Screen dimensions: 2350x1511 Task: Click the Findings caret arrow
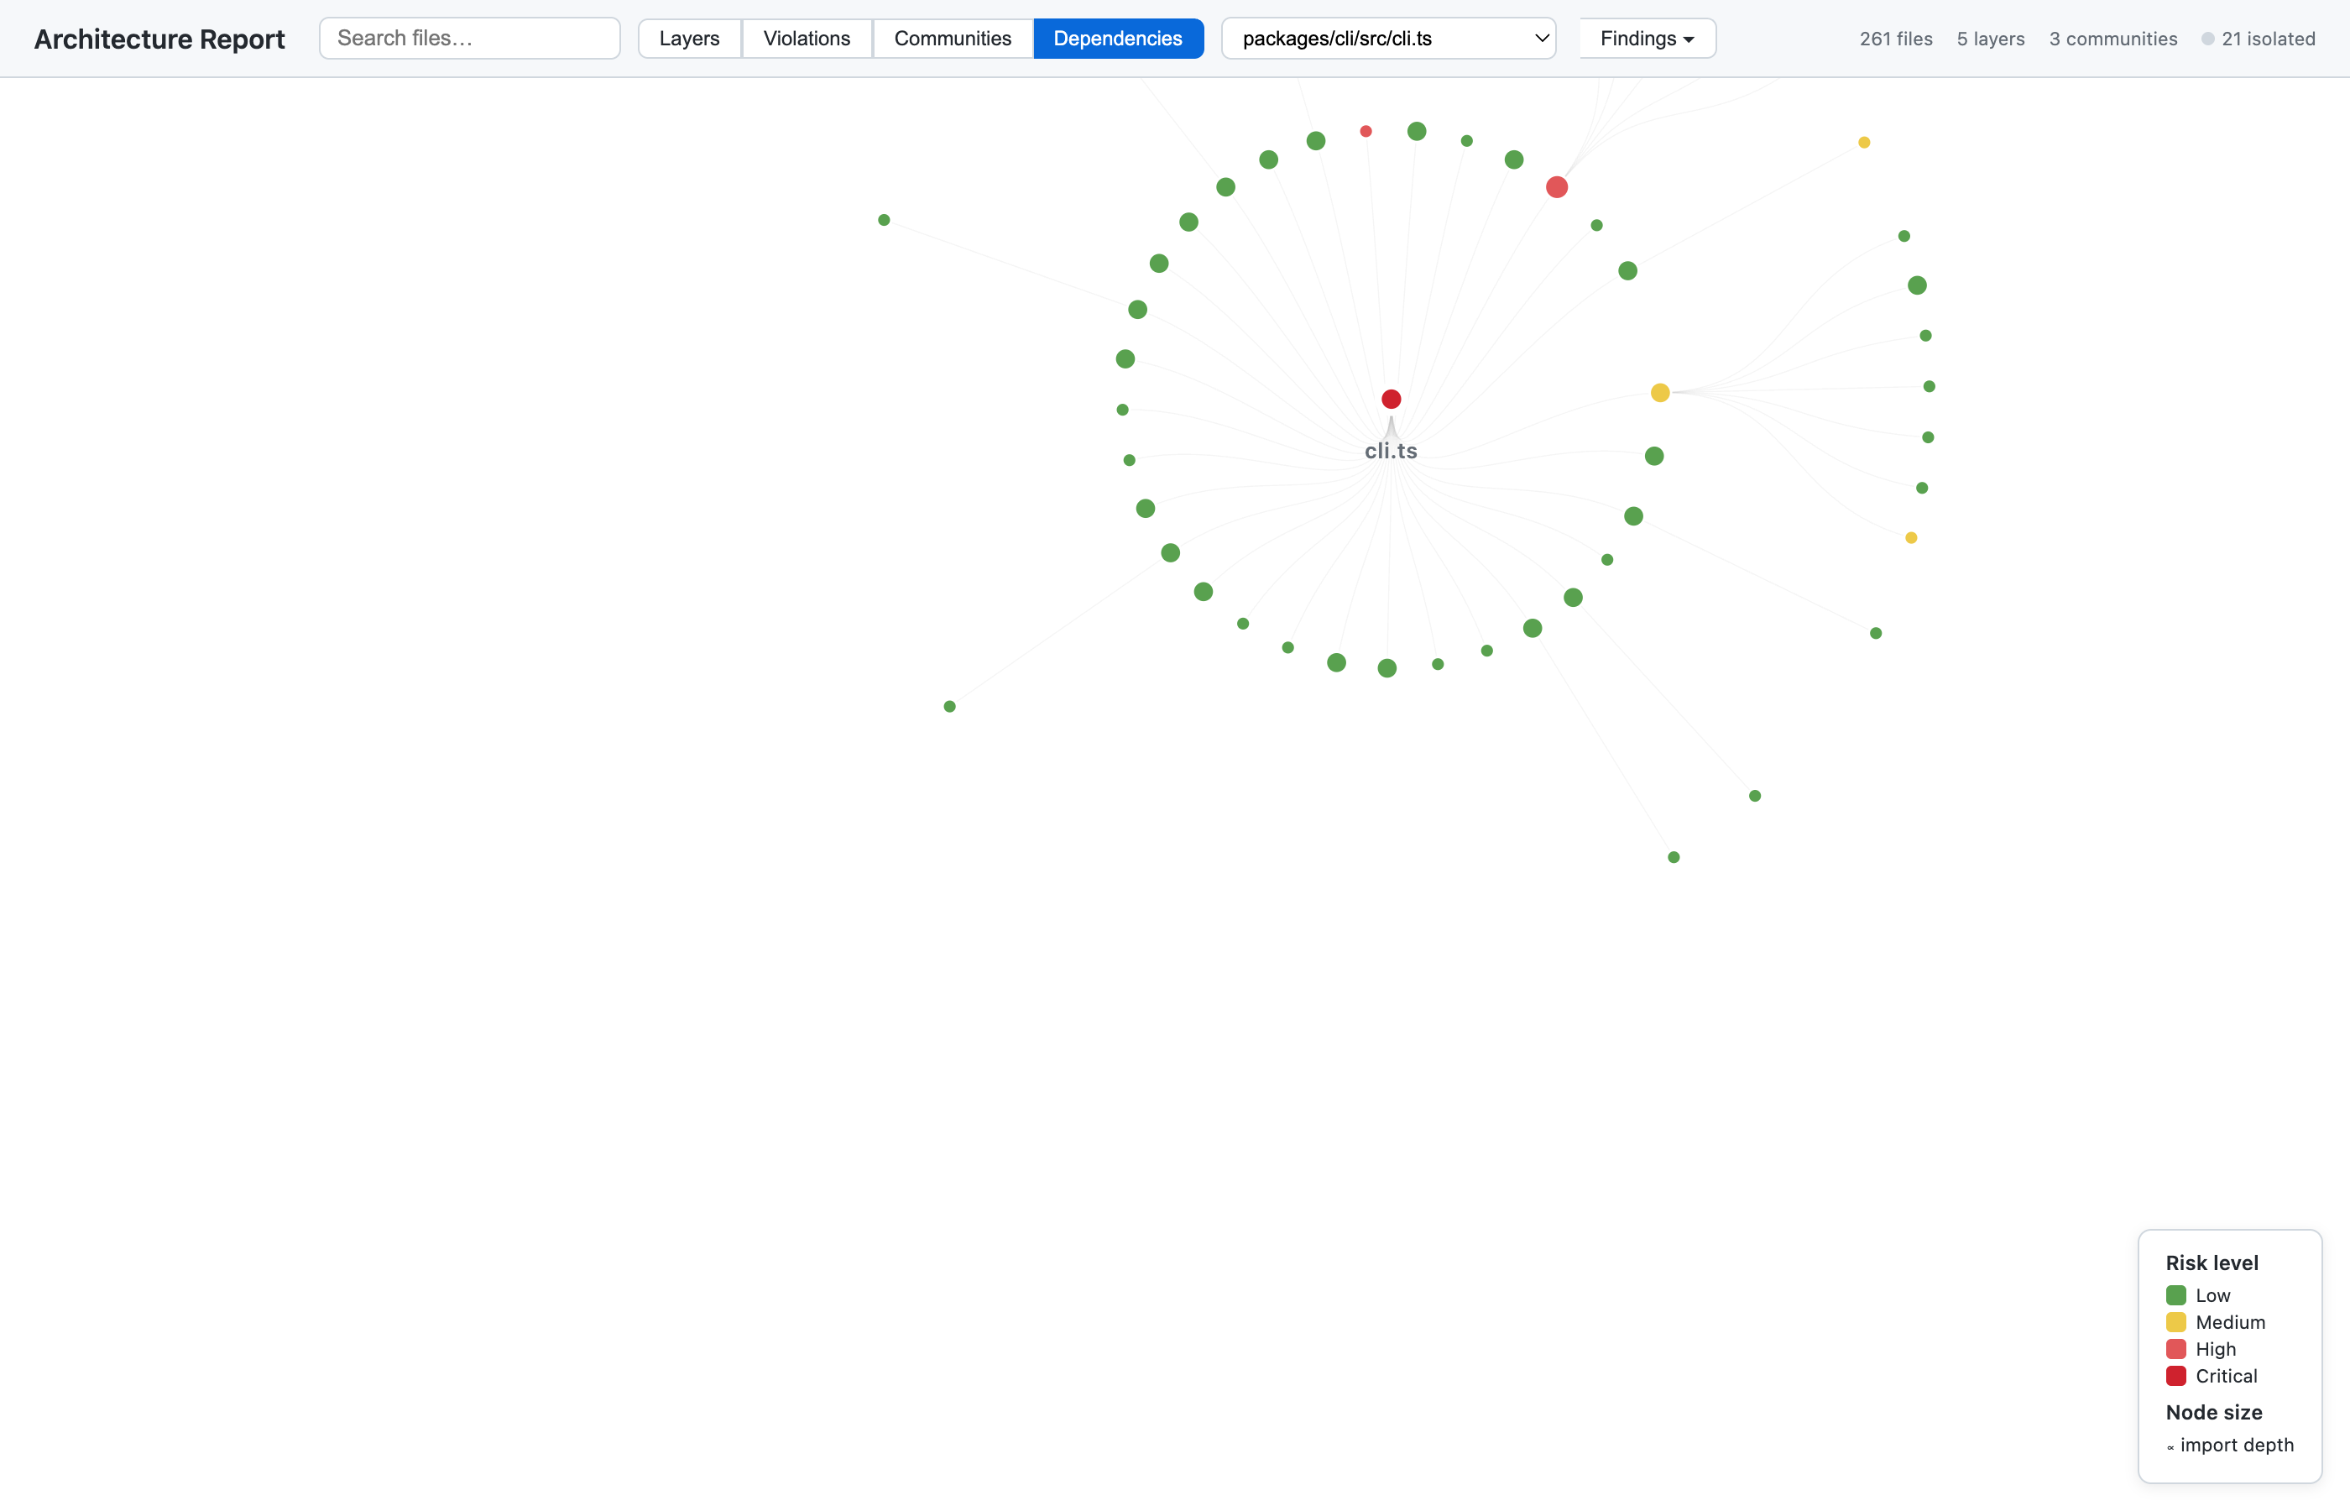(x=1689, y=40)
